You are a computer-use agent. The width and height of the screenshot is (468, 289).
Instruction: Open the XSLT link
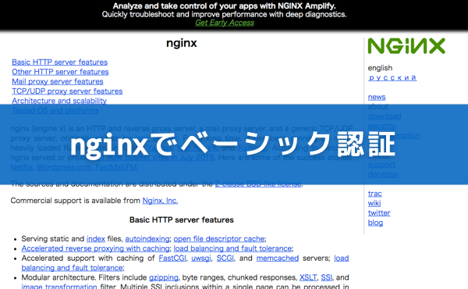click(x=308, y=277)
